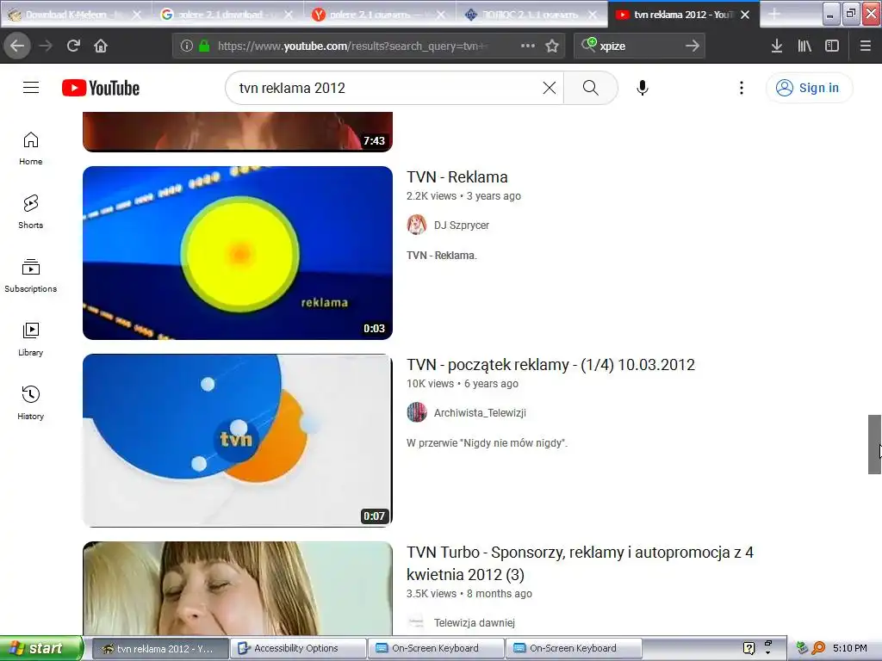Click the orange magnifier tray icon
The width and height of the screenshot is (882, 661).
tap(818, 648)
